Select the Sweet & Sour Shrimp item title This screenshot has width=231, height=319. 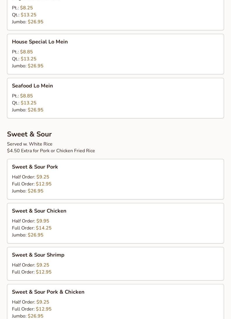(x=38, y=255)
